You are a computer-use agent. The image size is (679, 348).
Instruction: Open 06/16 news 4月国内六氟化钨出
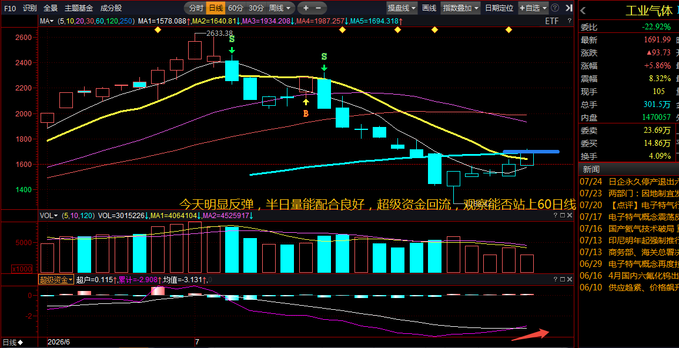point(629,275)
